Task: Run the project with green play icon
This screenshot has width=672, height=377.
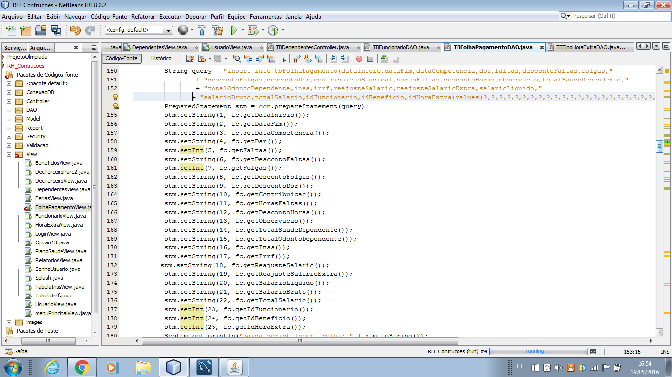Action: tap(234, 30)
